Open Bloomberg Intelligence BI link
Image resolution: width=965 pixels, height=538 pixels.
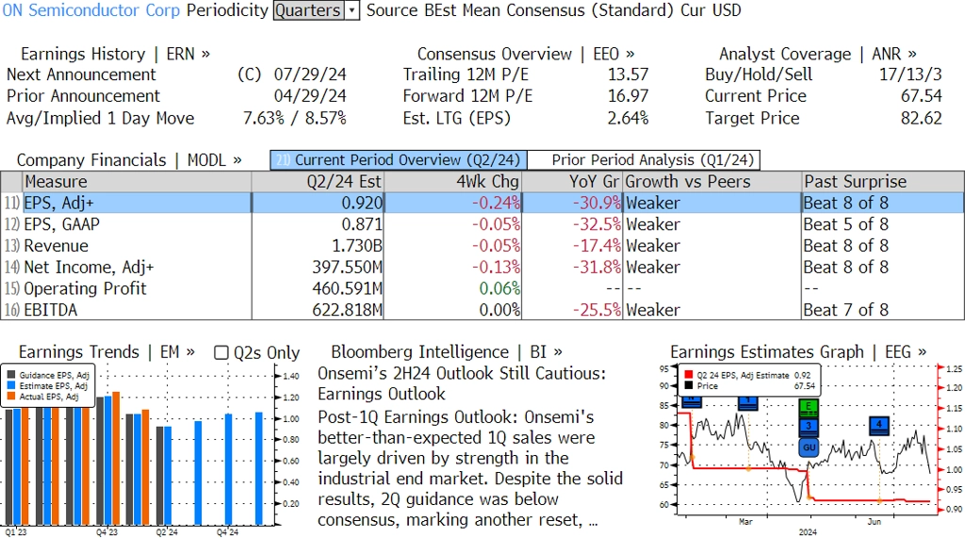(x=446, y=352)
